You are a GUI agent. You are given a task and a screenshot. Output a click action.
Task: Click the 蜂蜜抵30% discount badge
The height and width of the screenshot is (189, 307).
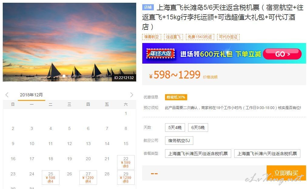click(176, 97)
